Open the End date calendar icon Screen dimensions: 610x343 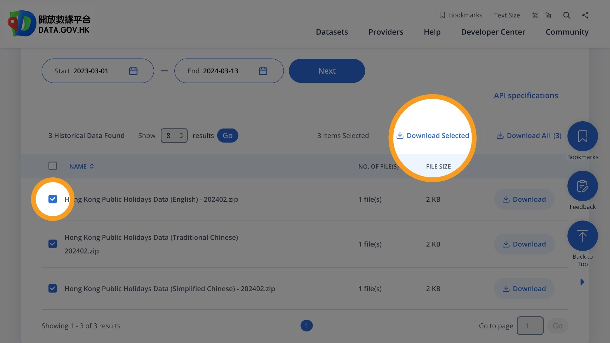click(x=263, y=71)
